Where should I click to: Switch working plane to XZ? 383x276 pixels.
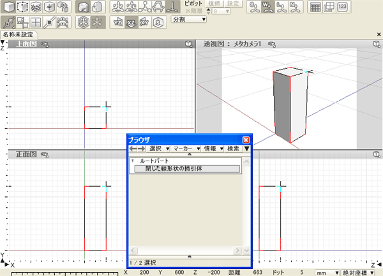click(x=131, y=23)
